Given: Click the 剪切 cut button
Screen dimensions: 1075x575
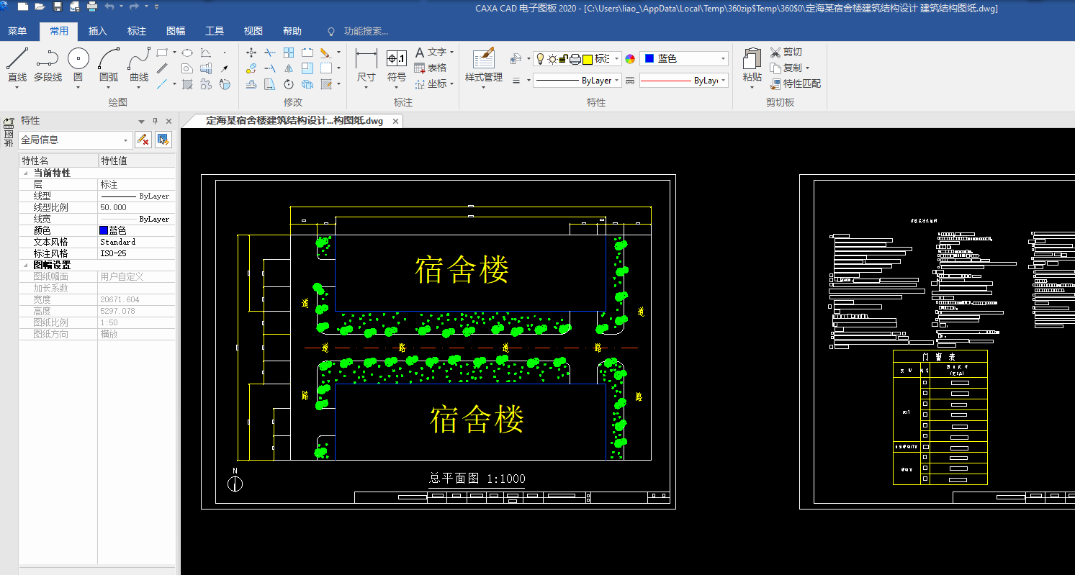Looking at the screenshot, I should point(786,53).
